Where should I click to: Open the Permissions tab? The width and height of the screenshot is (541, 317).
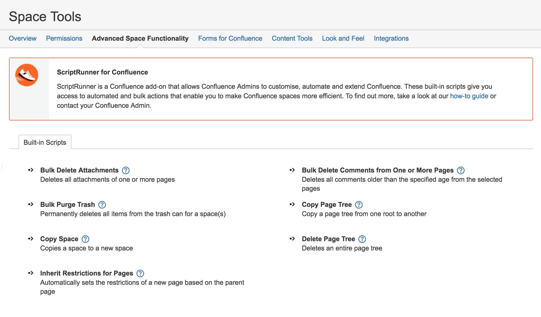[64, 39]
